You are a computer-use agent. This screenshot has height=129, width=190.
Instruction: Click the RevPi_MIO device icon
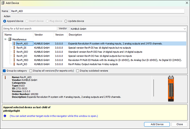(14, 60)
